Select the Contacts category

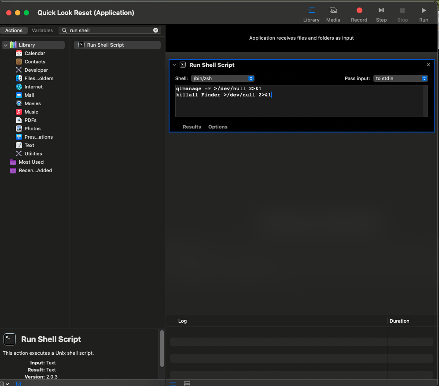pos(35,62)
